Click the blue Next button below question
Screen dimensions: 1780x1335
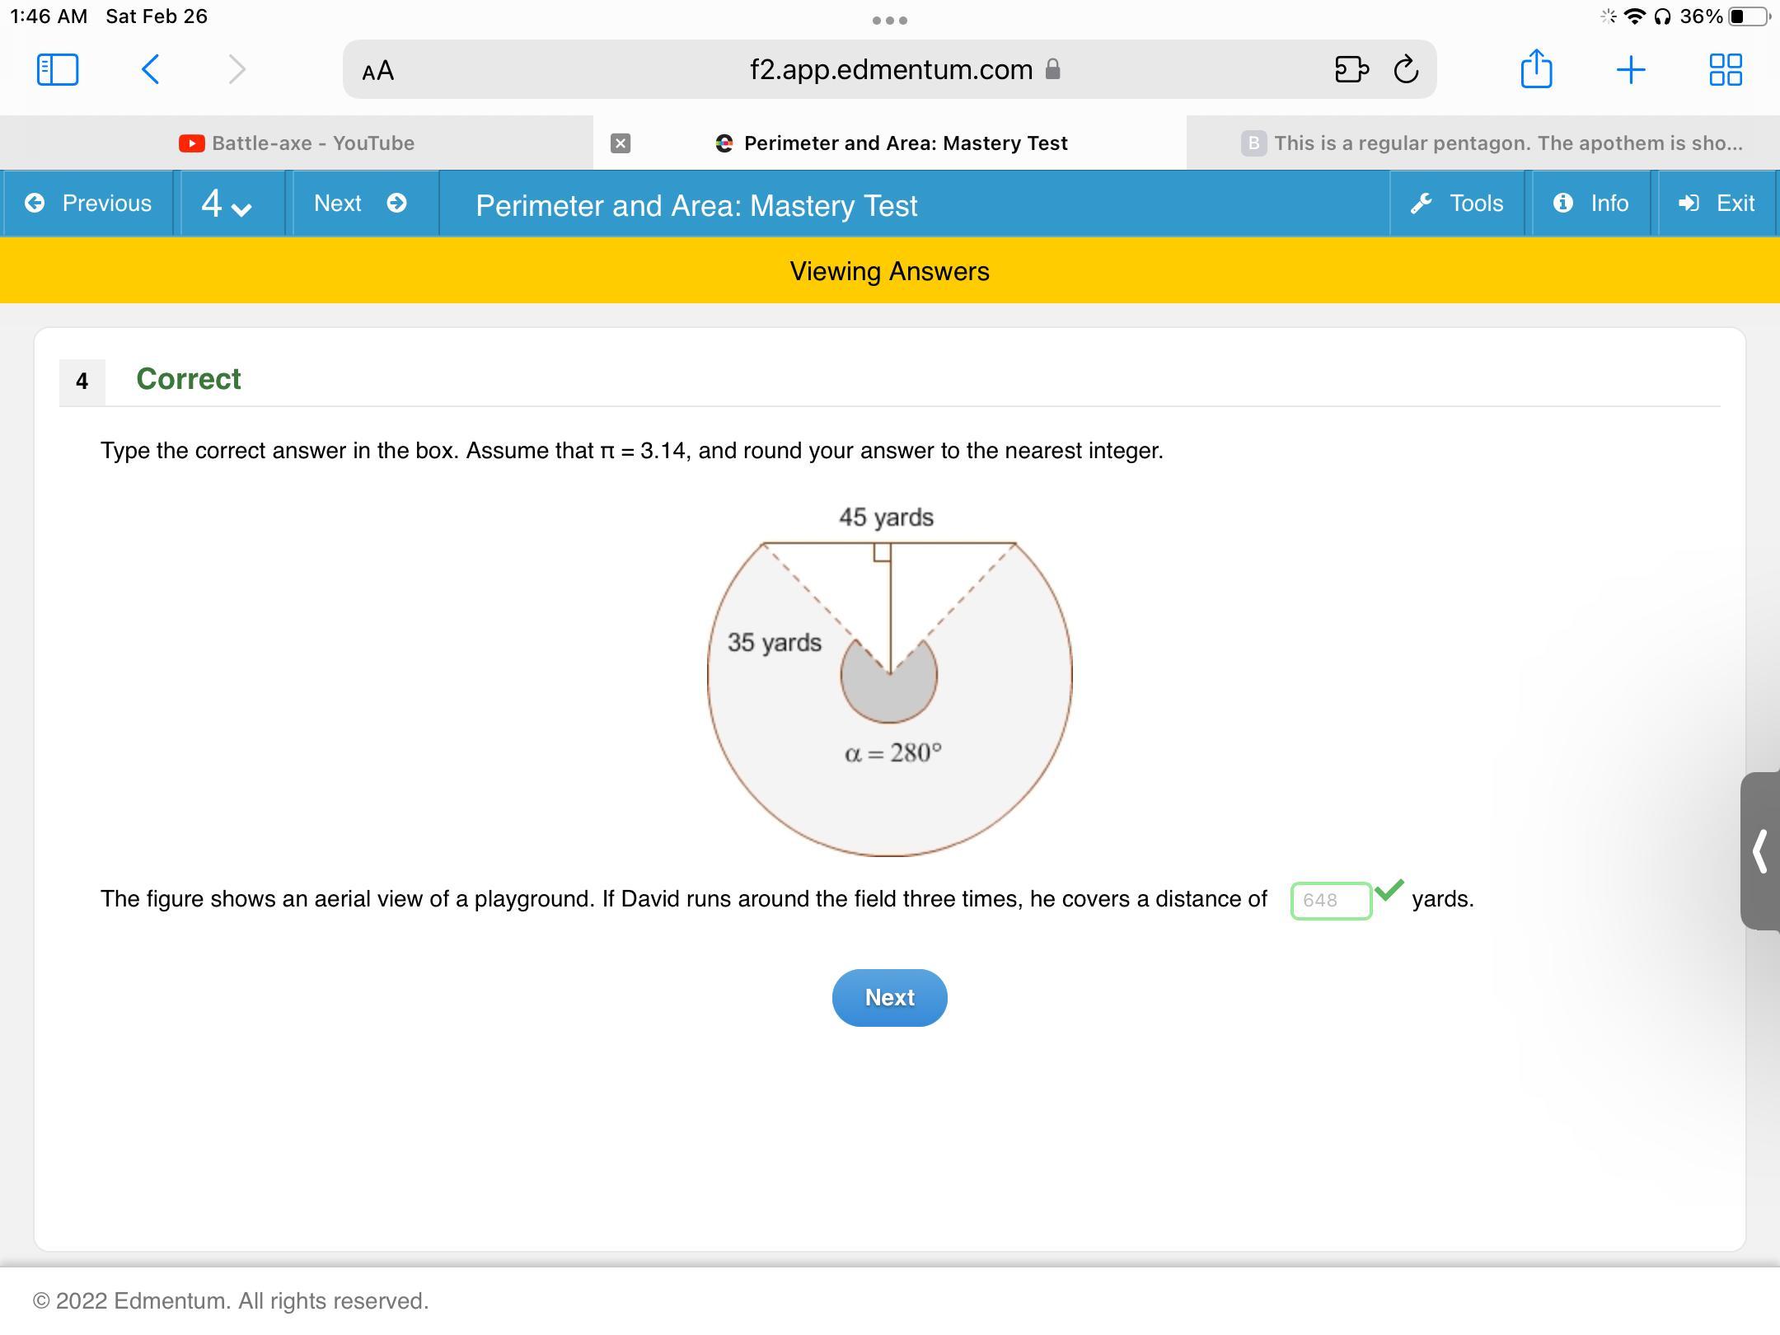tap(889, 997)
